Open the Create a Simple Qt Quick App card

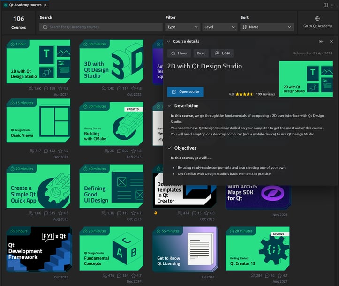click(38, 186)
